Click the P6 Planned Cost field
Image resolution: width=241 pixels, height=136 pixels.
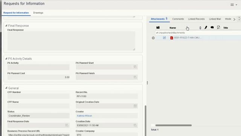(x=38, y=77)
